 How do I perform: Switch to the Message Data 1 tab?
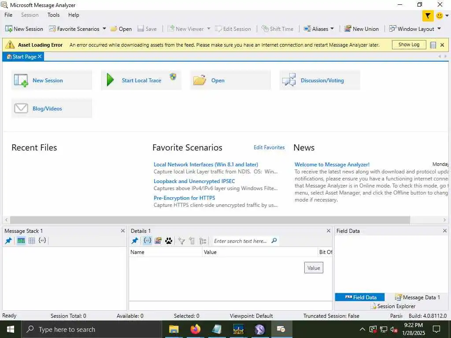(x=418, y=297)
